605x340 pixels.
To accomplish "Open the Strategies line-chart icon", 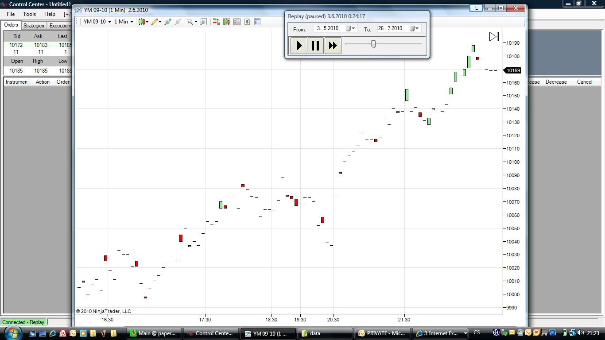I will (237, 22).
